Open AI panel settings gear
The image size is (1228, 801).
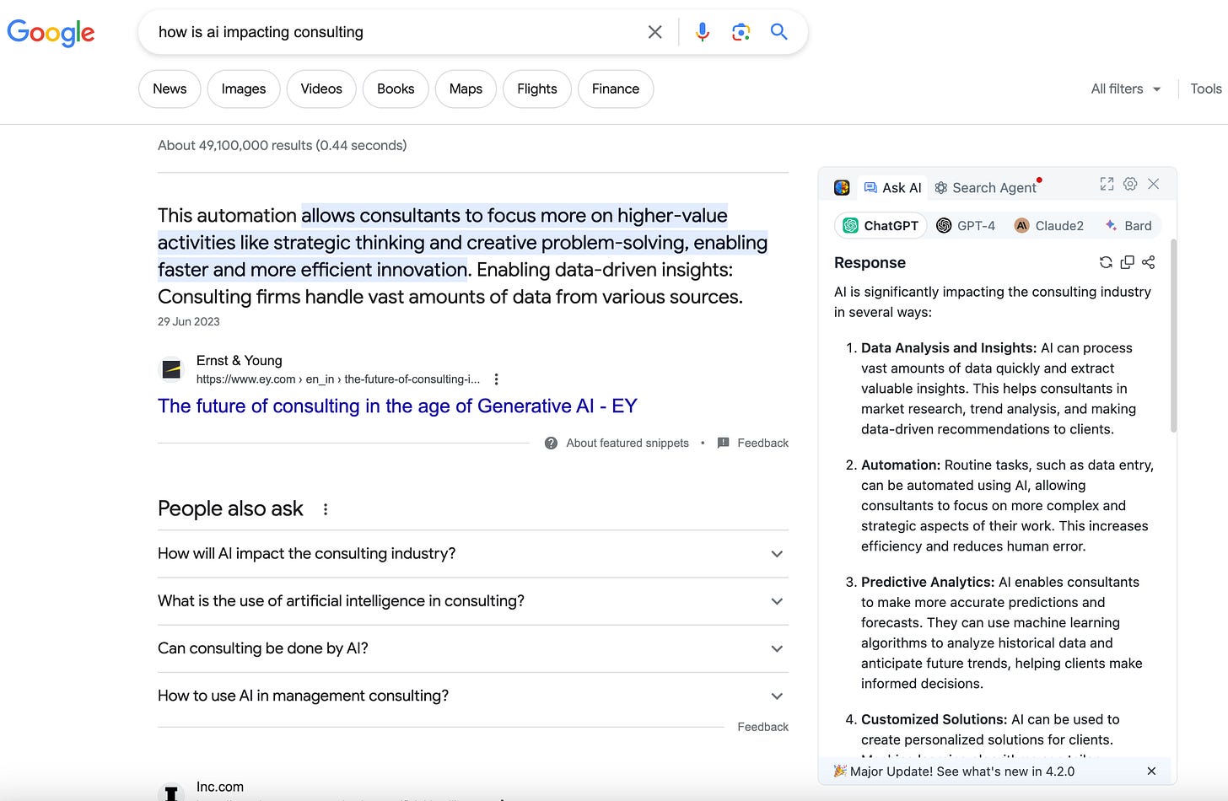coord(1130,184)
